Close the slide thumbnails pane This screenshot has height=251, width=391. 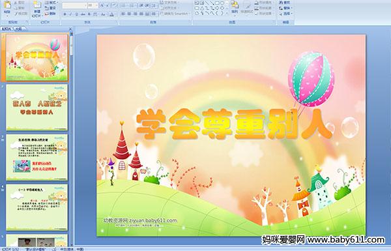coord(70,29)
